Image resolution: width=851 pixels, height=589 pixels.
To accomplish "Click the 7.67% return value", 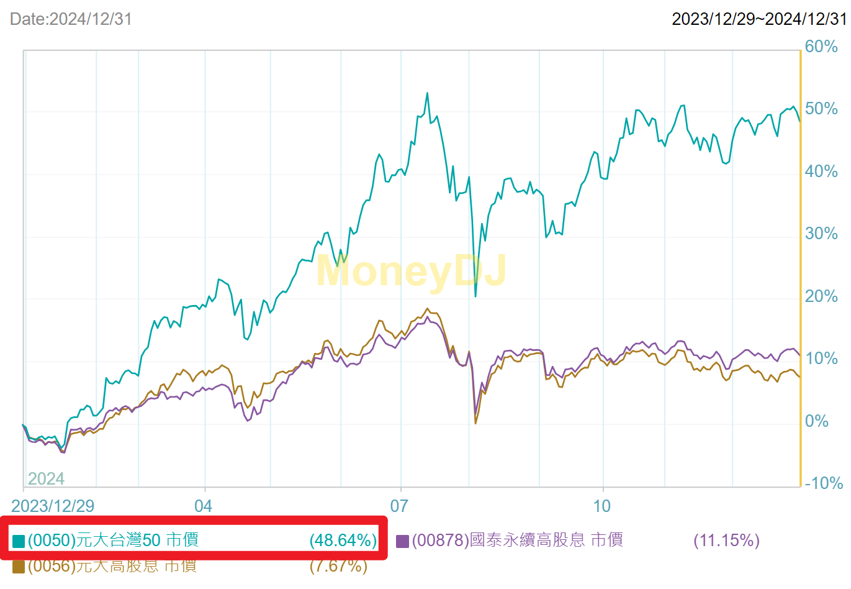I will [x=338, y=565].
